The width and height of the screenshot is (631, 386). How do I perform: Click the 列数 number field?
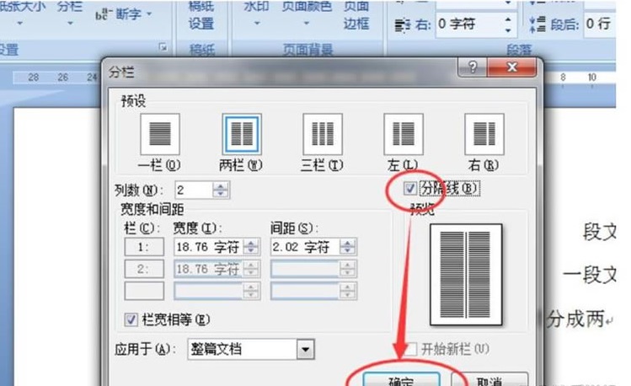click(x=194, y=190)
